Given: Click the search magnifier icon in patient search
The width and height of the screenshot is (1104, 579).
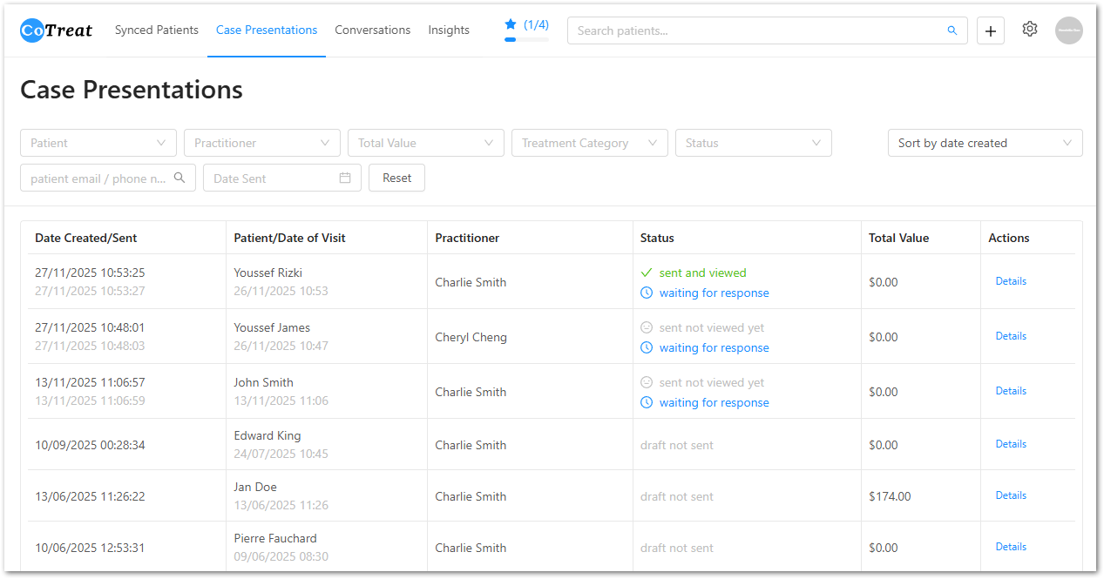Looking at the screenshot, I should pyautogui.click(x=952, y=30).
